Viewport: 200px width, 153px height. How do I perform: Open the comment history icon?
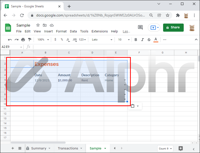[x=140, y=27]
